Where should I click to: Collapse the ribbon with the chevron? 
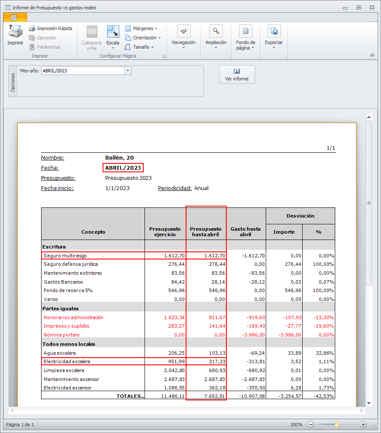[x=372, y=55]
